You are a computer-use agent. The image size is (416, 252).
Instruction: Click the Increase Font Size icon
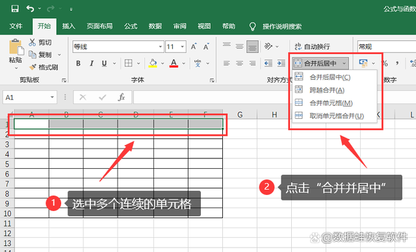(194, 46)
